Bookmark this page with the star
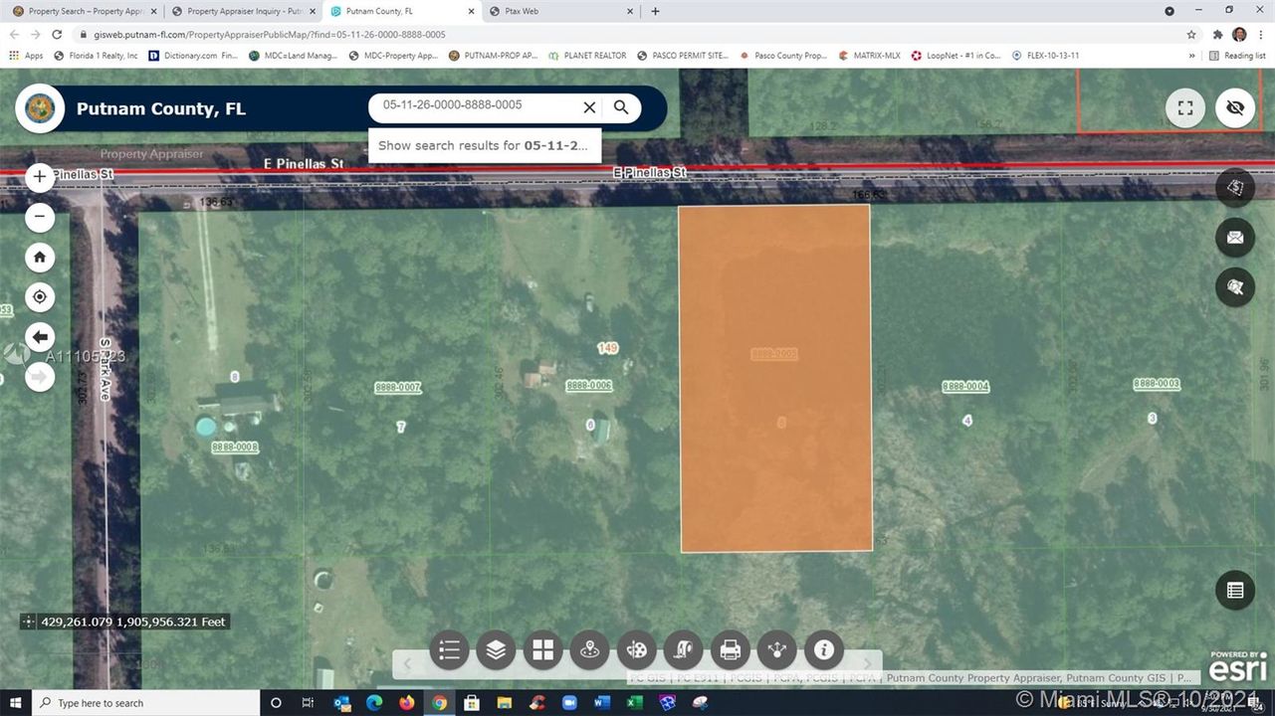This screenshot has width=1275, height=716. coord(1191,34)
